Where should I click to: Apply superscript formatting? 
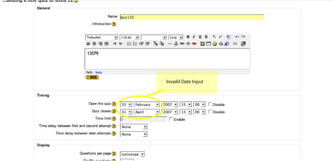[x=220, y=37]
